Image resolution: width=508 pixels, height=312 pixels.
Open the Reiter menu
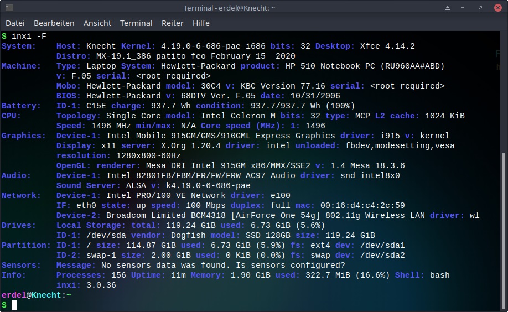pos(173,23)
